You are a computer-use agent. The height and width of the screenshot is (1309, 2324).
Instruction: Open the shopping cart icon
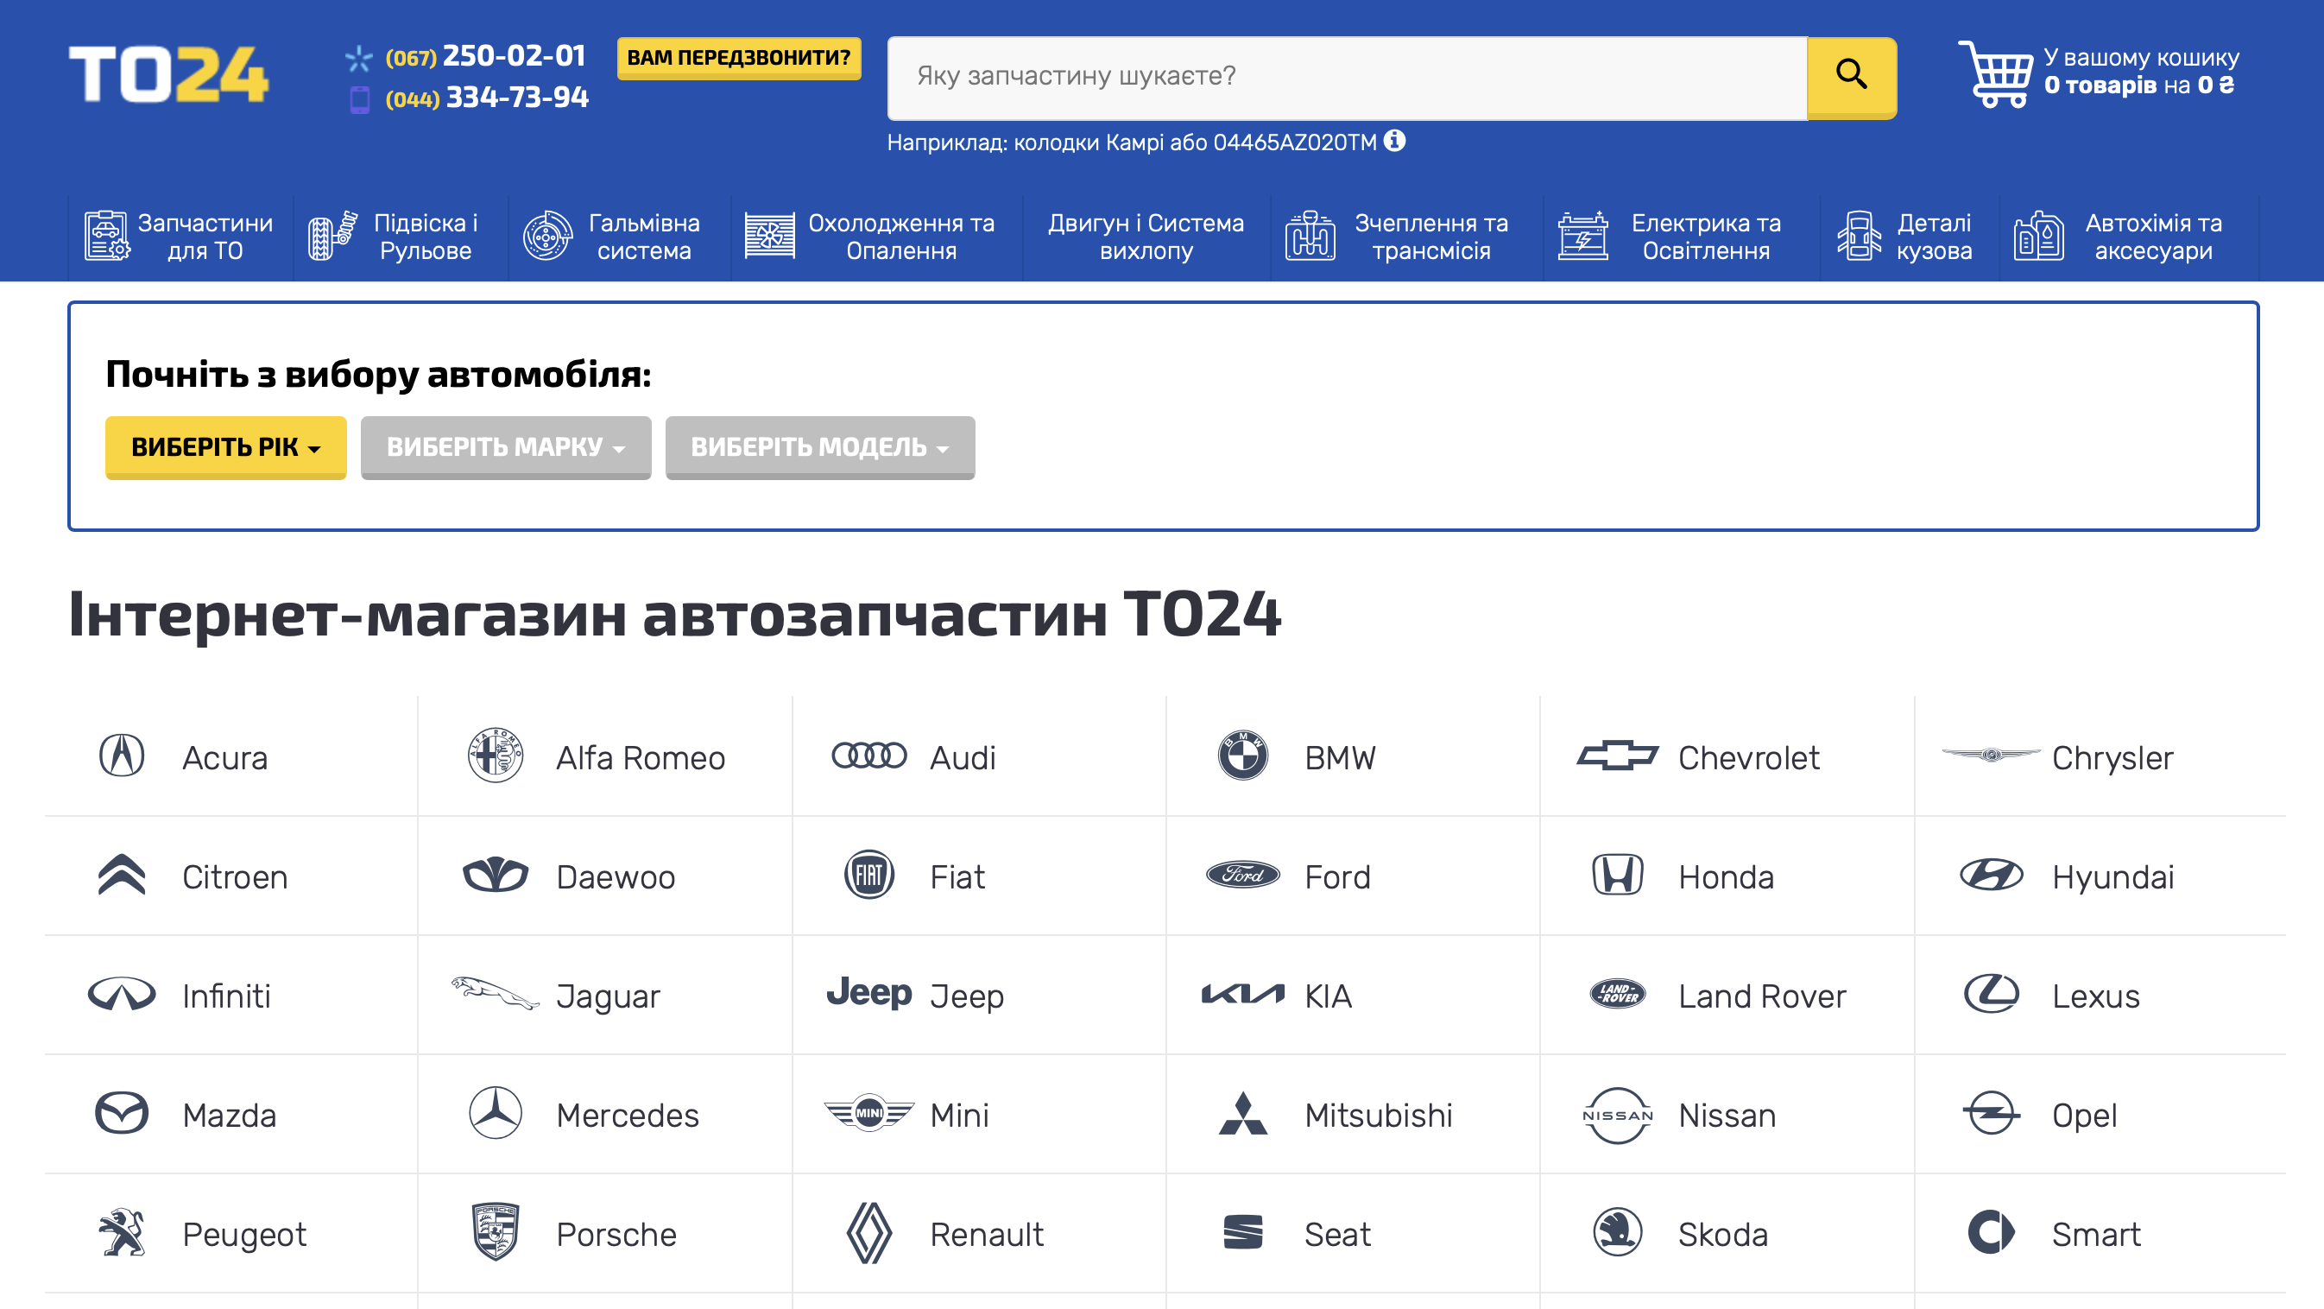click(1995, 74)
